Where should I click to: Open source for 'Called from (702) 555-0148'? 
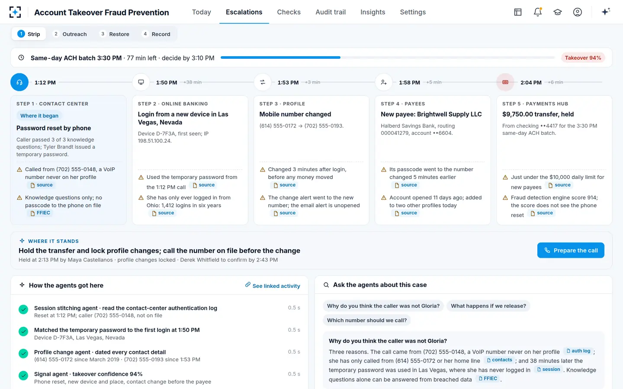tap(42, 185)
